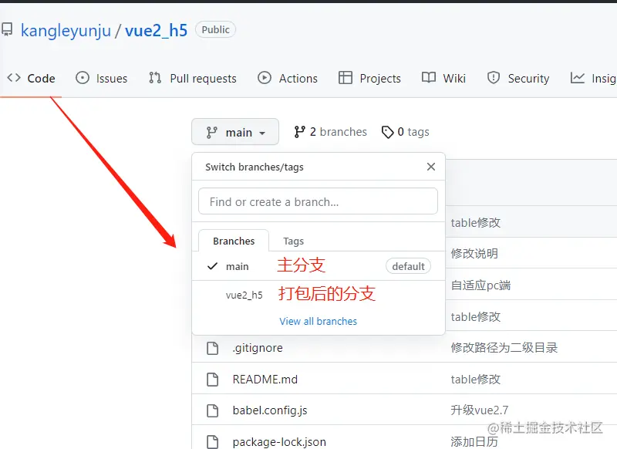Open commit message 升级vue2.7
This screenshot has height=449, width=617.
(479, 410)
